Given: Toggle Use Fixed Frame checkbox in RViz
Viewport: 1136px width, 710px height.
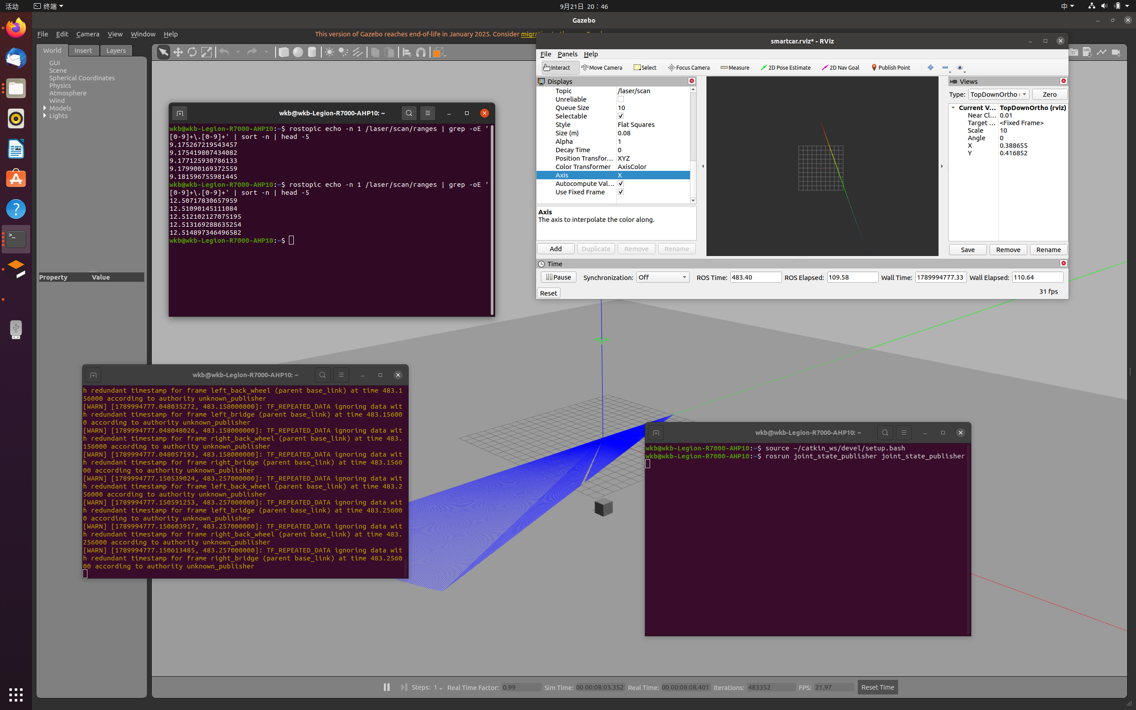Looking at the screenshot, I should [620, 192].
